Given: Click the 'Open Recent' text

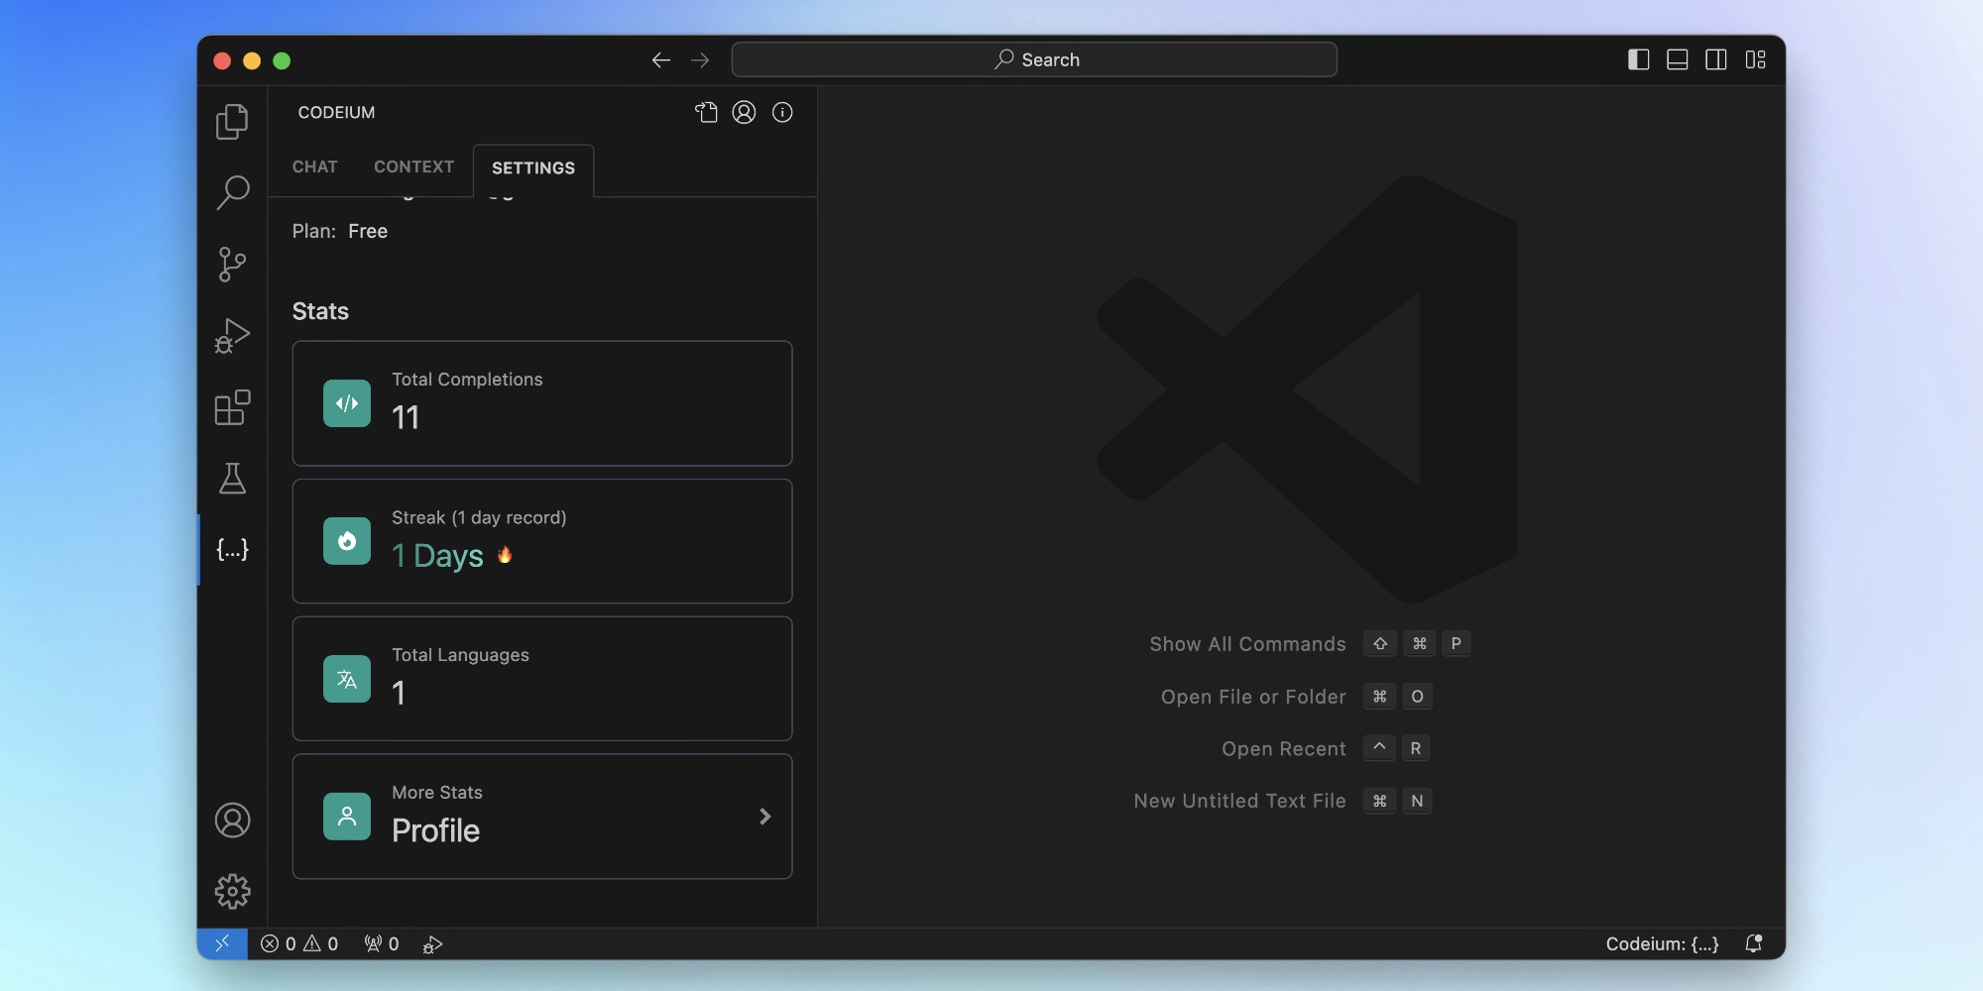Looking at the screenshot, I should tap(1284, 749).
